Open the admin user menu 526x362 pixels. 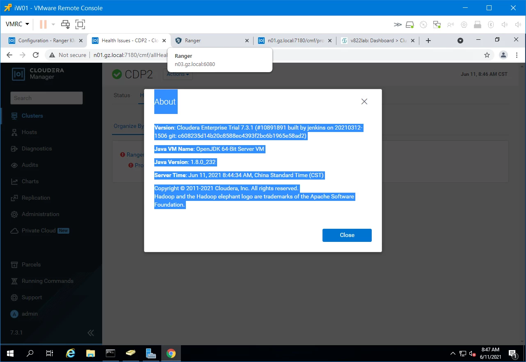[x=24, y=314]
